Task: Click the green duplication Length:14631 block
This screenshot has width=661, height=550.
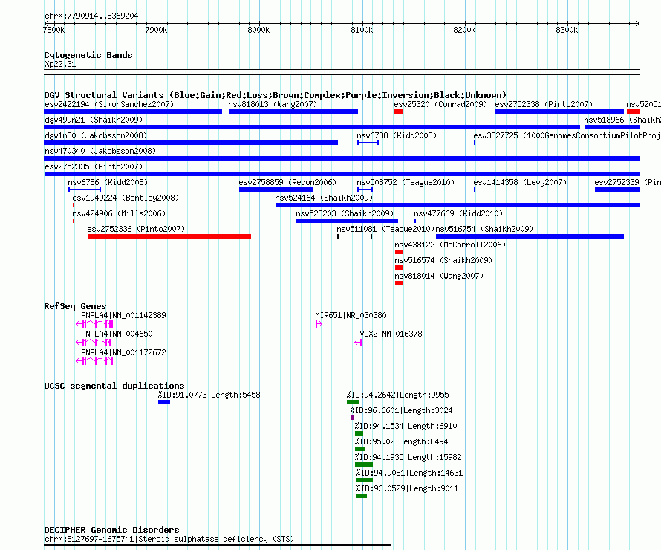Action: point(365,480)
